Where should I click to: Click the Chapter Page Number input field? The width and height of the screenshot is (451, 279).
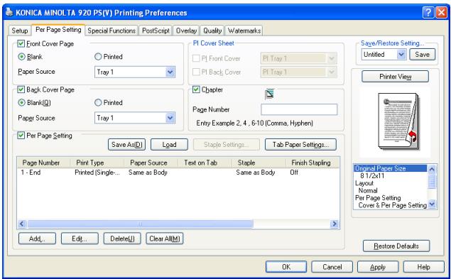(x=299, y=109)
